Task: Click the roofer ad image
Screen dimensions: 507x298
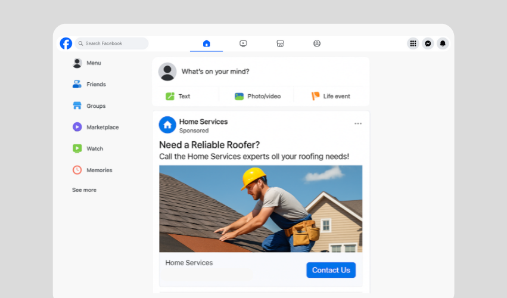Action: click(x=260, y=209)
